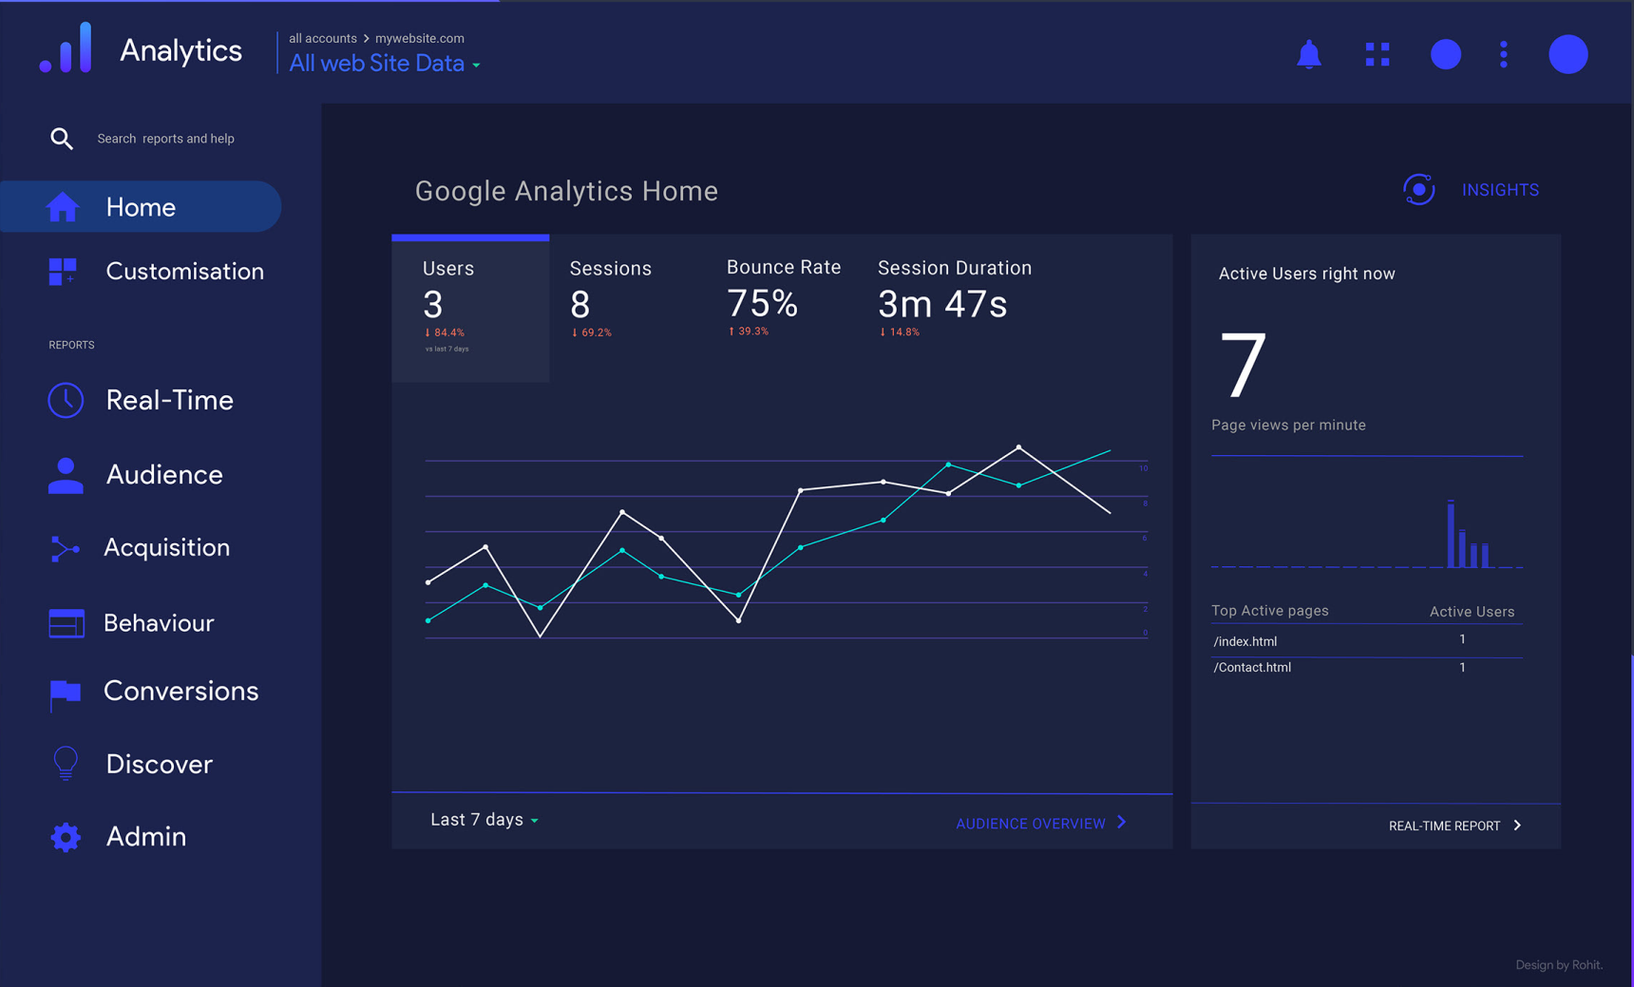Click the Admin gear icon
Image resolution: width=1634 pixels, height=987 pixels.
coord(66,837)
